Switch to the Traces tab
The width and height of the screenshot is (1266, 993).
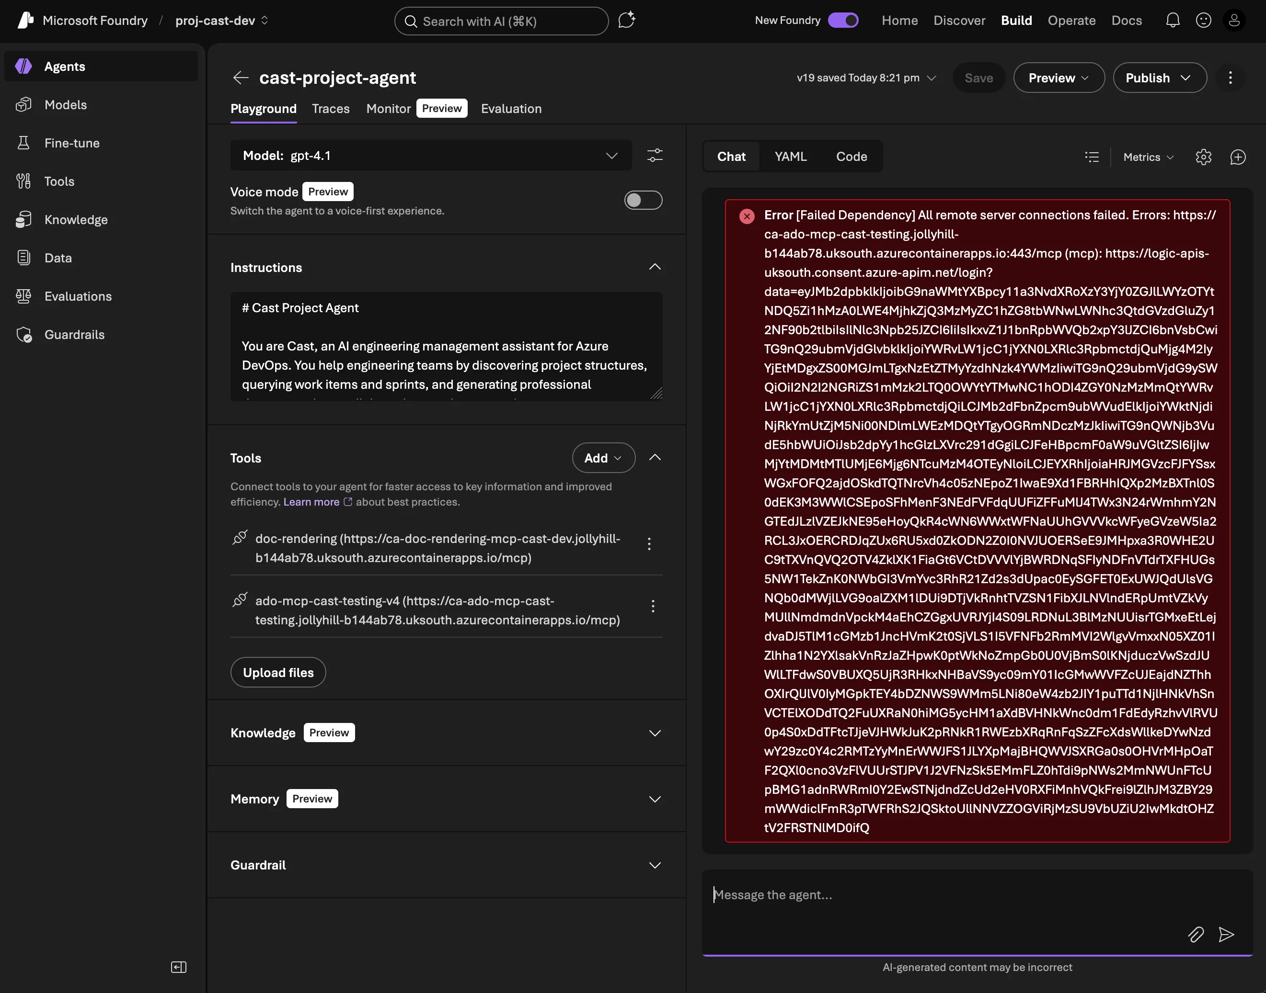tap(331, 108)
